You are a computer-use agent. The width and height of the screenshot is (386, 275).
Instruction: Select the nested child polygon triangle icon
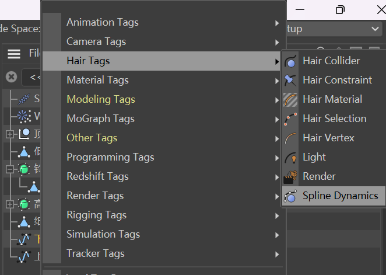(x=34, y=187)
